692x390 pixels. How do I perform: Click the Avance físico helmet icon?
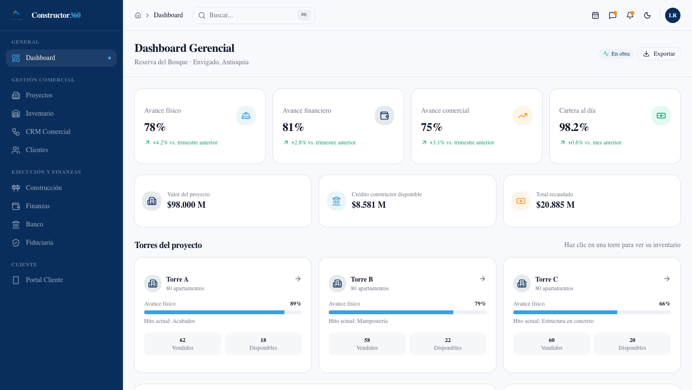tap(246, 116)
